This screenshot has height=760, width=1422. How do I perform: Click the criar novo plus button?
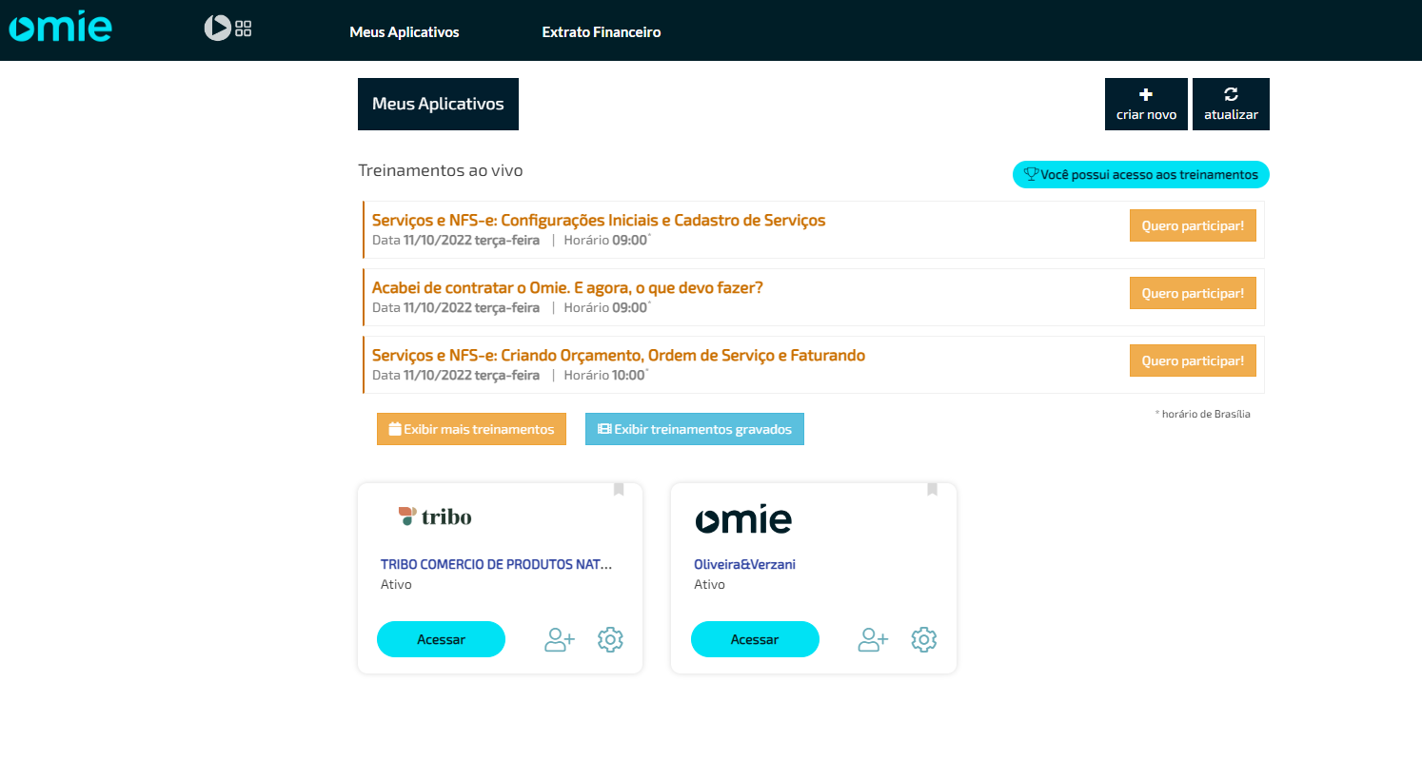(1146, 104)
